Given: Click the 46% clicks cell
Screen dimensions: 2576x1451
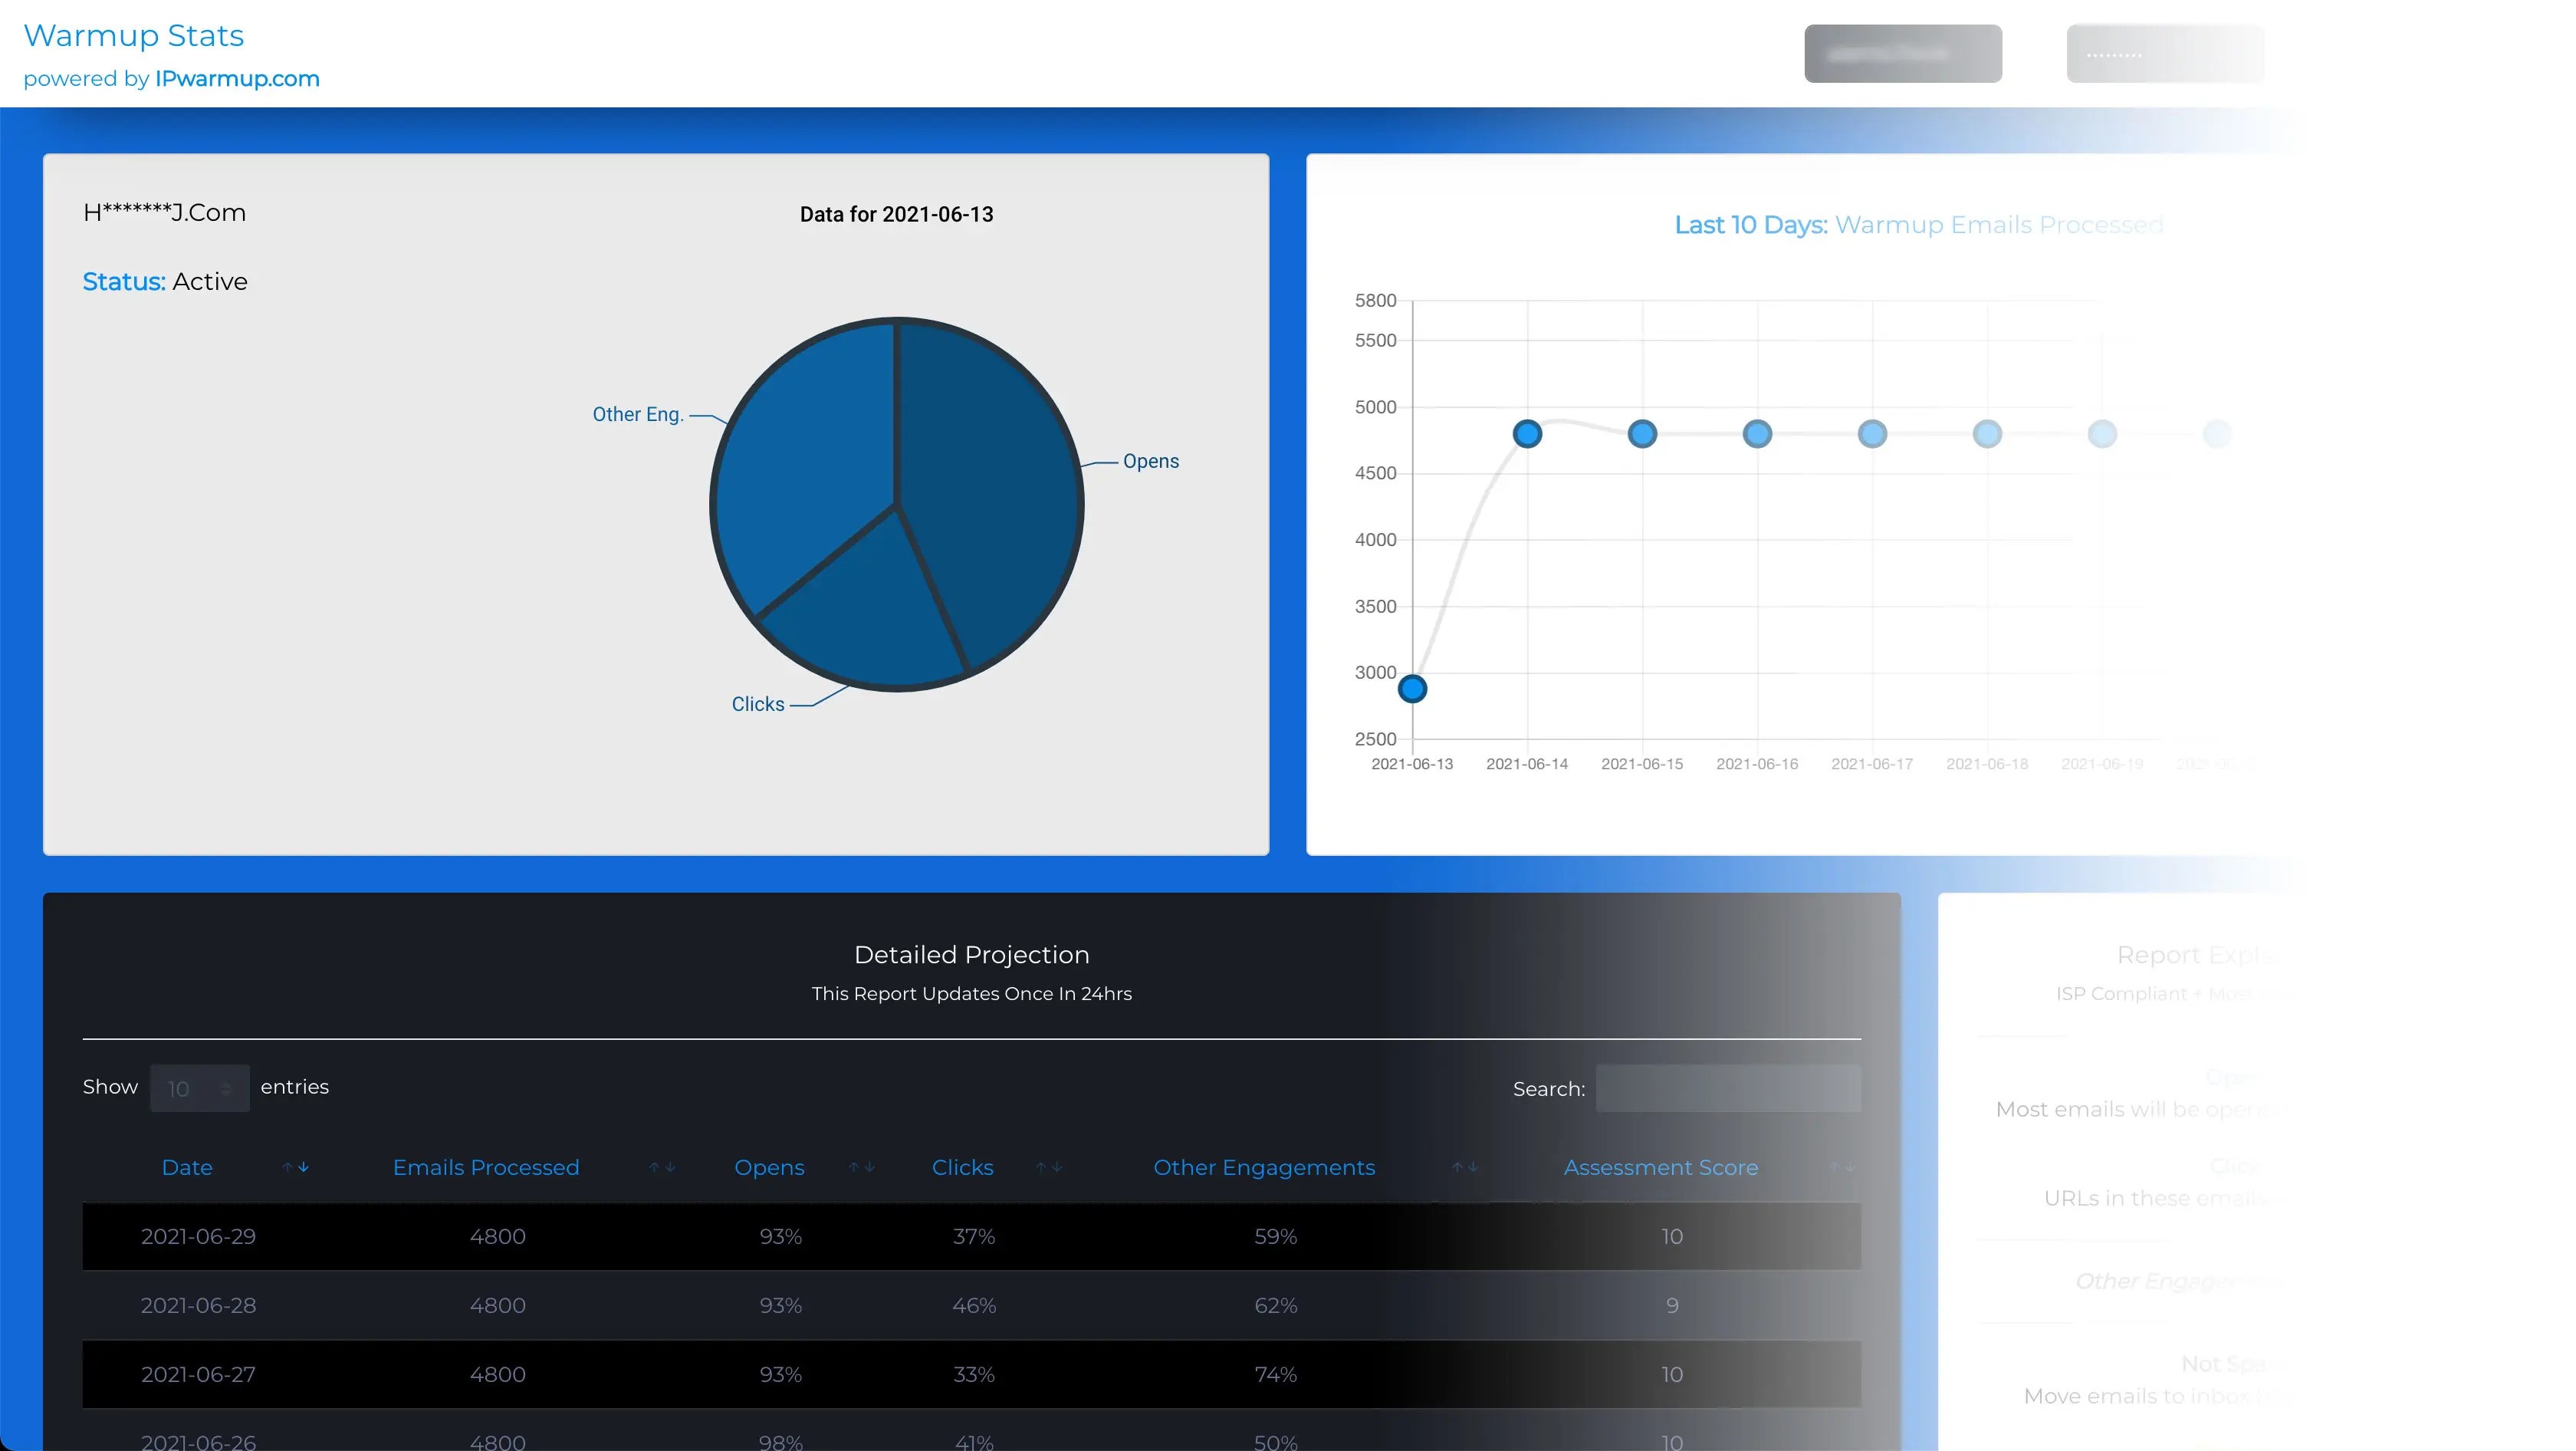Looking at the screenshot, I should [974, 1306].
